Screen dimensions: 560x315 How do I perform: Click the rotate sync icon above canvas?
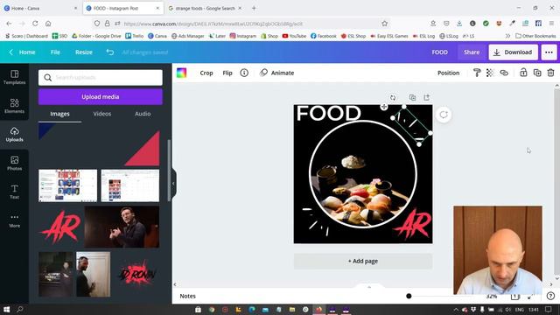click(x=393, y=97)
